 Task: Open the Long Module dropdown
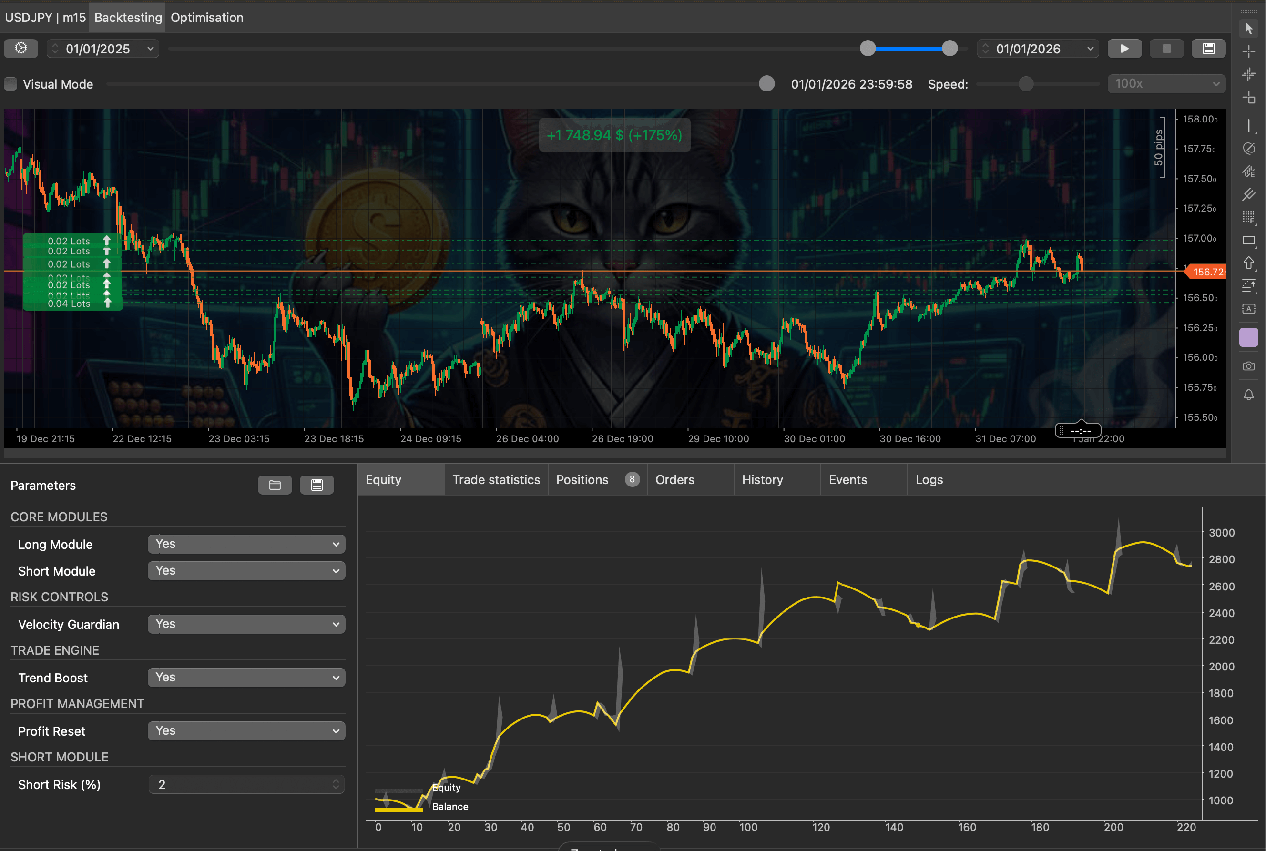[x=246, y=543]
